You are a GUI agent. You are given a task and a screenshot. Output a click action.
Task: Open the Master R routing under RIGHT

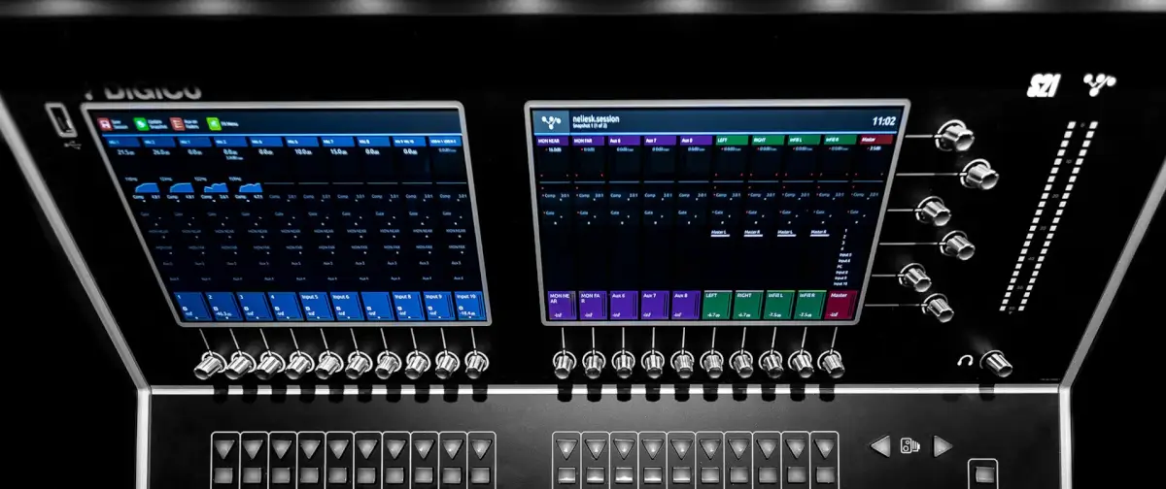pos(755,232)
